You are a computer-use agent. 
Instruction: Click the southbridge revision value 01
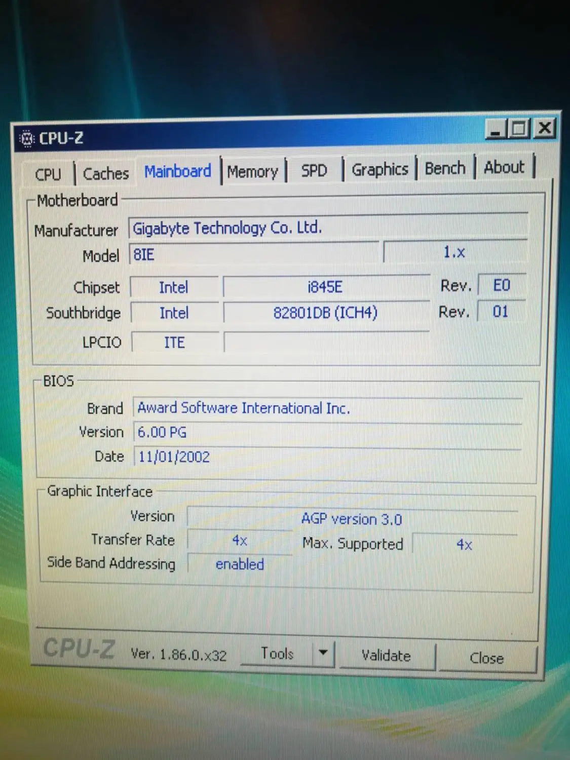tap(501, 311)
